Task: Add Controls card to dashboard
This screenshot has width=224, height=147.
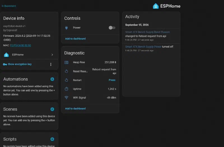Action: [75, 39]
